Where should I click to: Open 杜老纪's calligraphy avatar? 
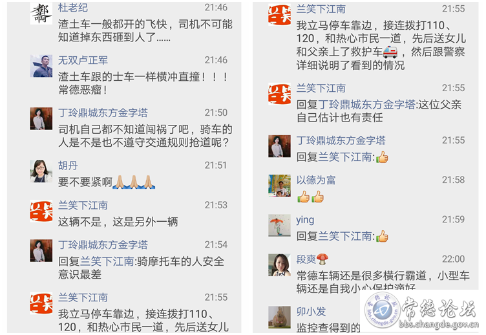pos(41,13)
